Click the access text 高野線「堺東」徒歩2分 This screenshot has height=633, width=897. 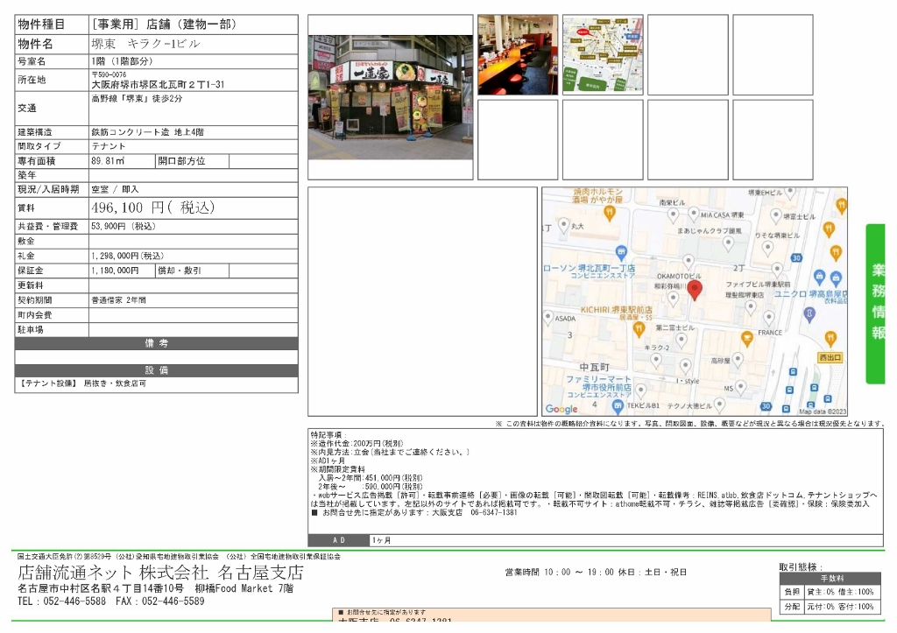(137, 98)
